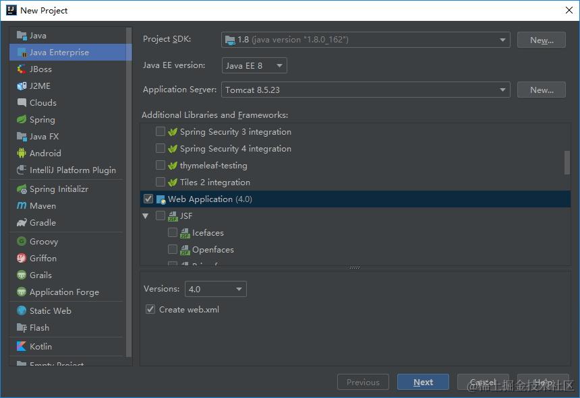The height and width of the screenshot is (398, 580).
Task: Click the Android robot icon
Action: (x=22, y=154)
